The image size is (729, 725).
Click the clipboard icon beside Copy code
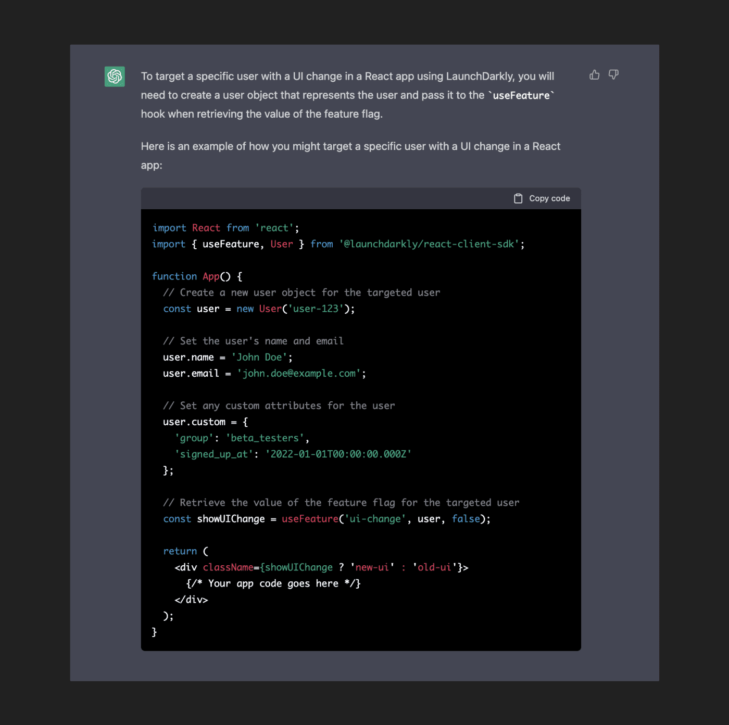pyautogui.click(x=518, y=198)
